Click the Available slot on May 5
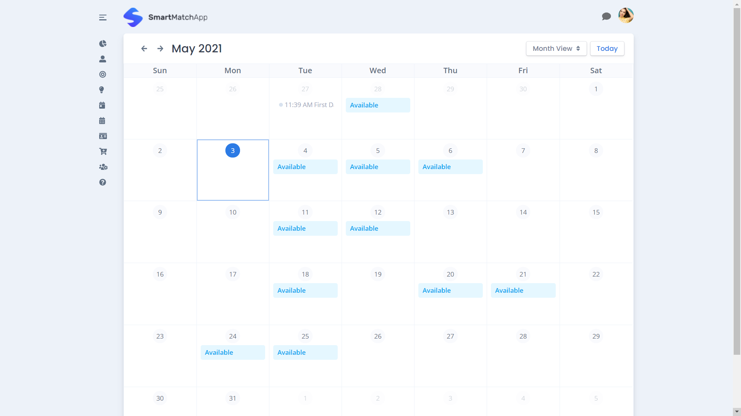 coord(377,166)
